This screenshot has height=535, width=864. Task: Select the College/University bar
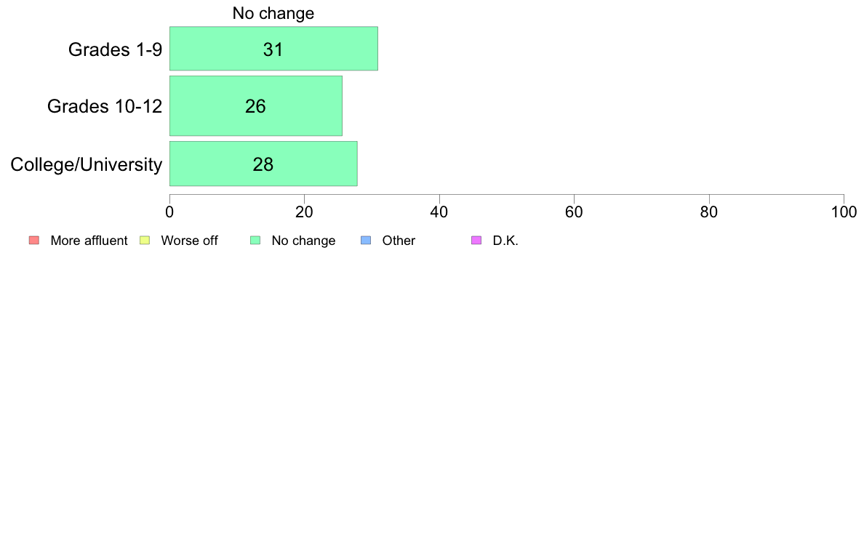click(x=263, y=164)
